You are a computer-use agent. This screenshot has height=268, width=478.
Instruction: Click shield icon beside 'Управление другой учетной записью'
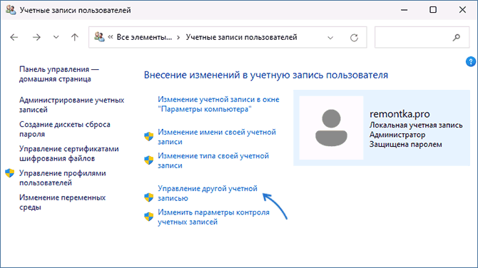click(x=149, y=197)
